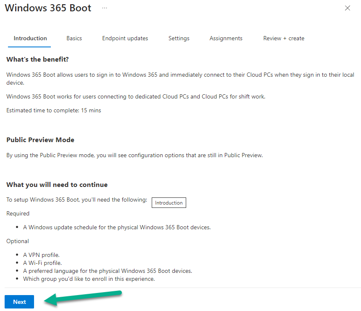Click the preferred language bullet item
Screen dimensions: 361x311
108,271
